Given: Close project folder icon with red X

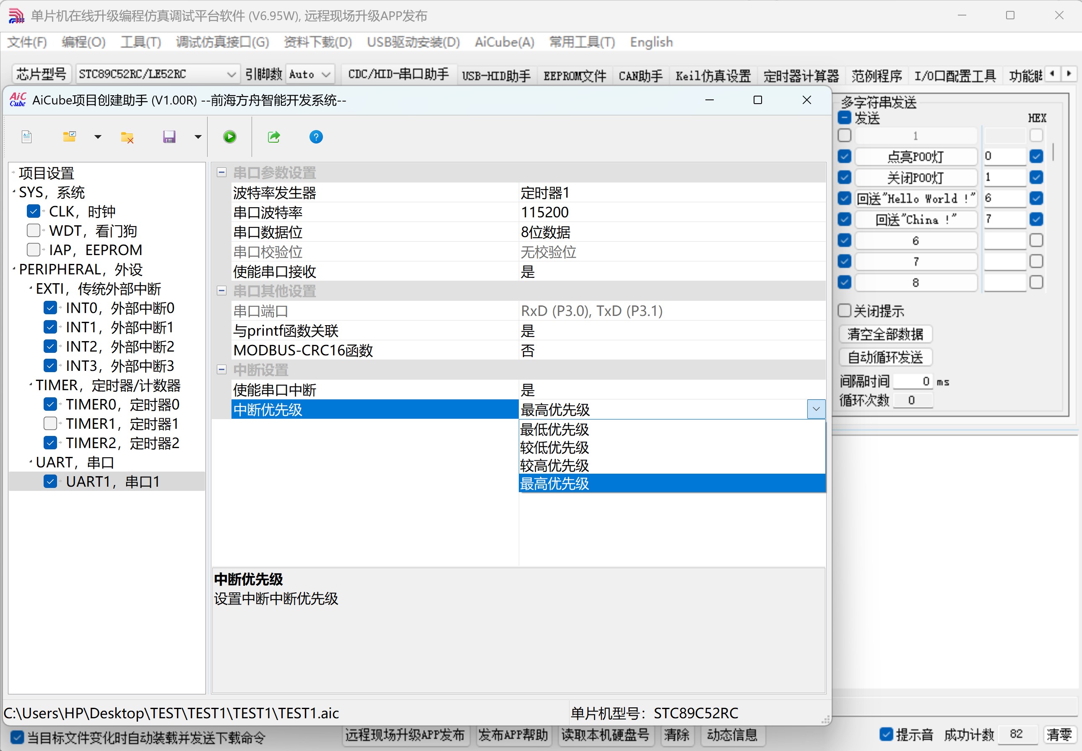Looking at the screenshot, I should [127, 137].
